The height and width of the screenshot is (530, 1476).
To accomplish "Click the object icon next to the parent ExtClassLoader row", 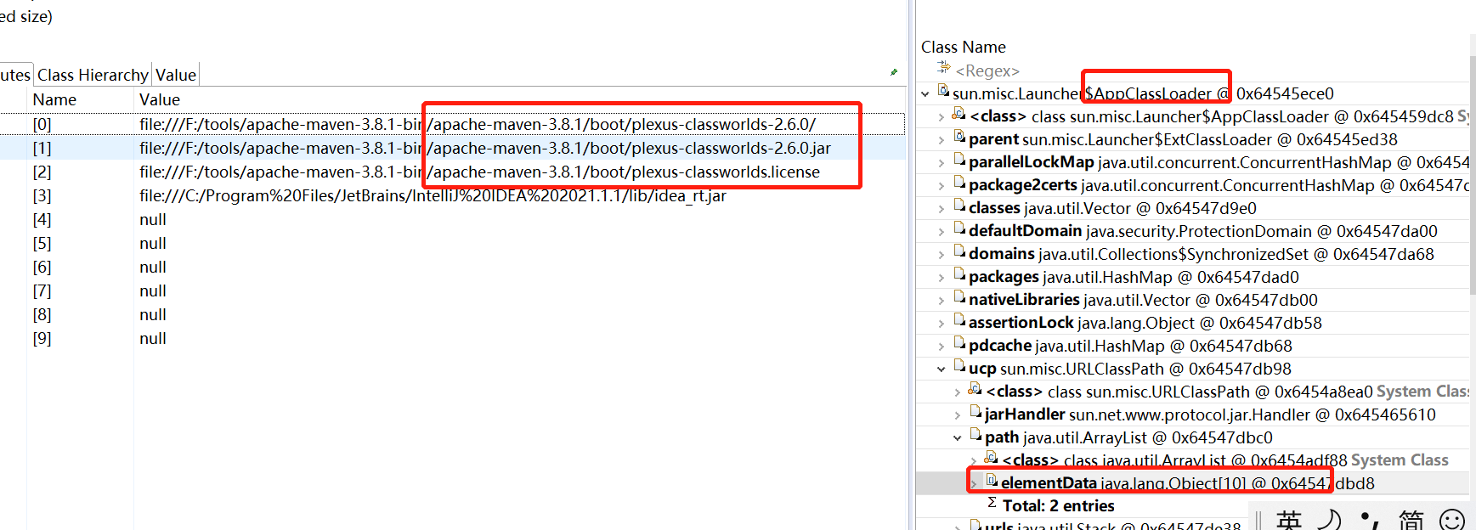I will point(959,137).
